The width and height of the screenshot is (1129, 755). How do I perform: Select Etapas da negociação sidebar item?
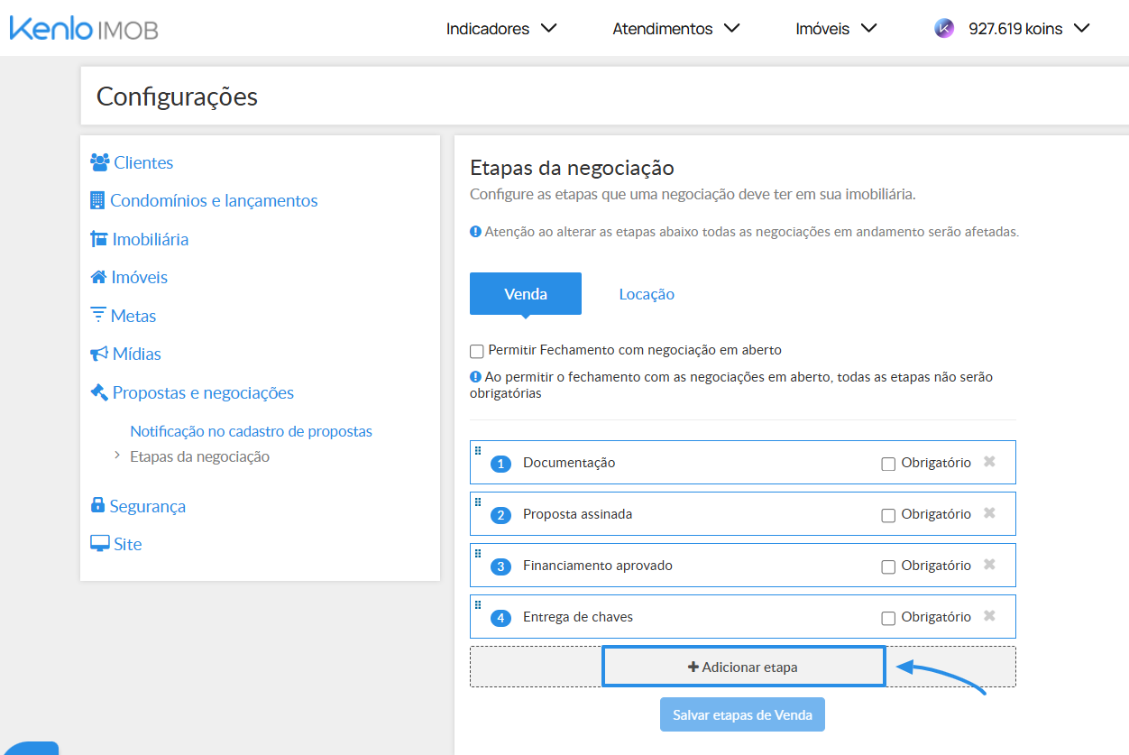point(199,456)
